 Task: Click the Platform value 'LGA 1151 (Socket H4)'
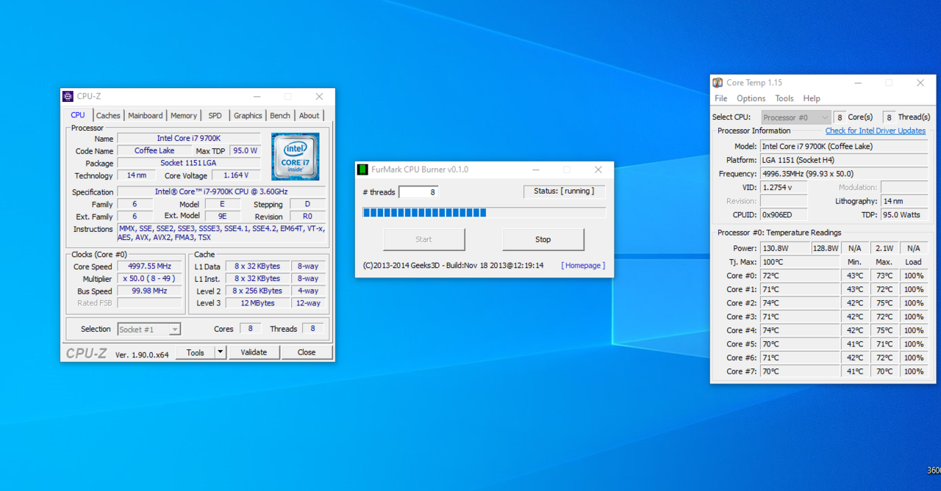pos(844,160)
